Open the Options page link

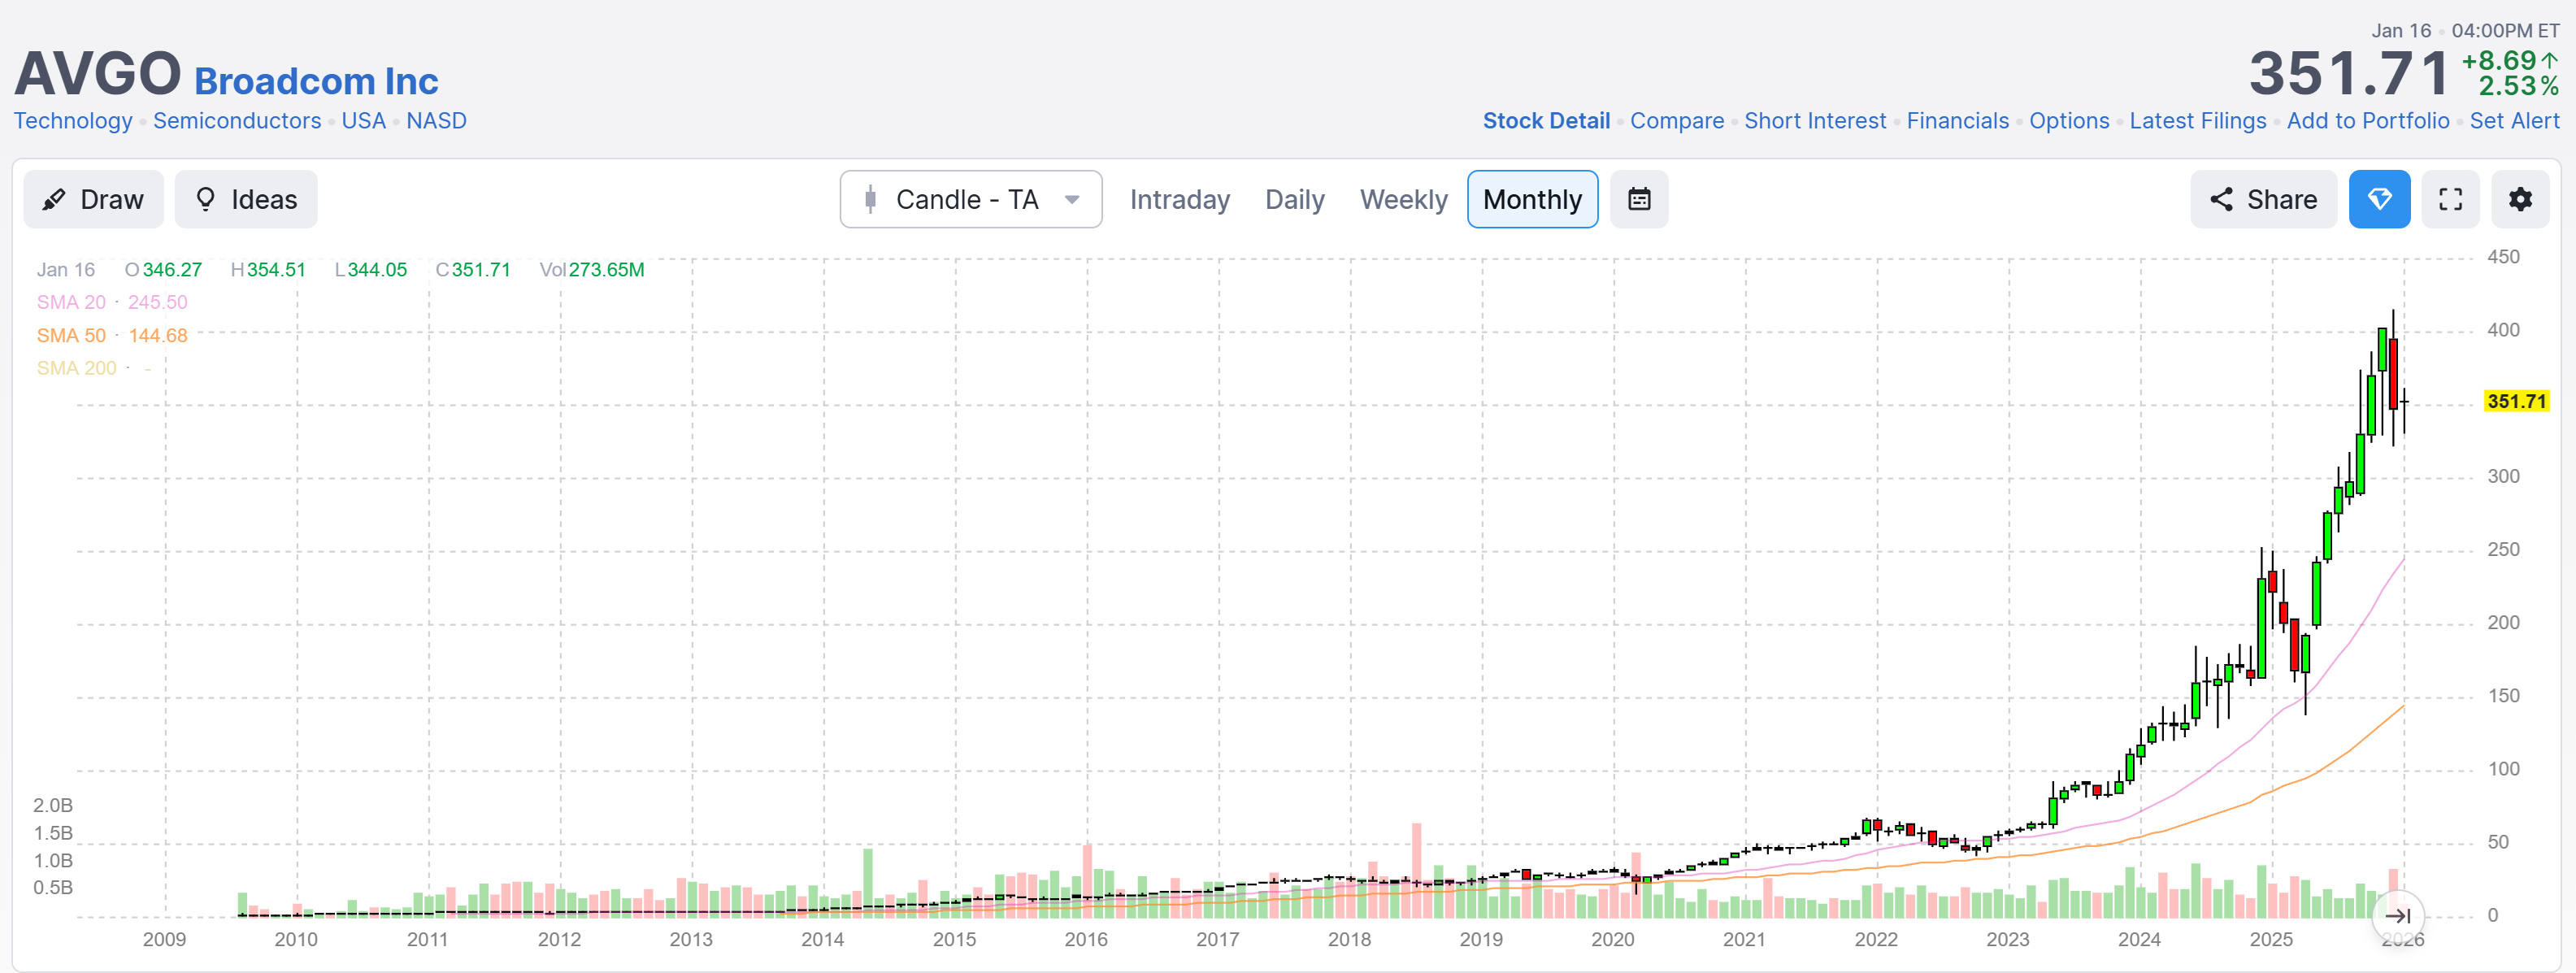(2068, 121)
